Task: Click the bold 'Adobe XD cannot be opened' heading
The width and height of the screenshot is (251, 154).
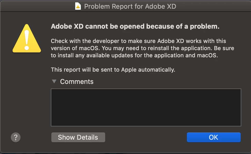Action: pyautogui.click(x=135, y=26)
